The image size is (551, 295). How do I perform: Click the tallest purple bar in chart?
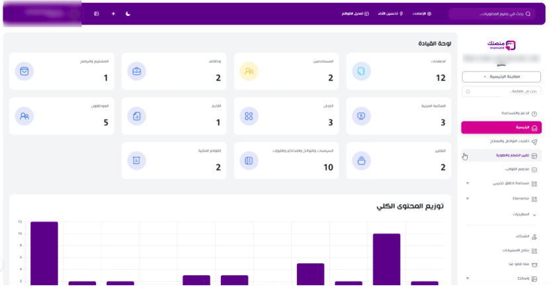click(x=44, y=253)
